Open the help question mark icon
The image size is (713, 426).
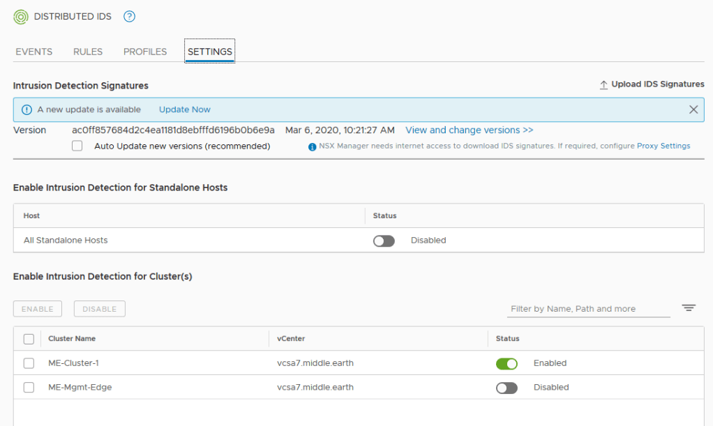(129, 17)
